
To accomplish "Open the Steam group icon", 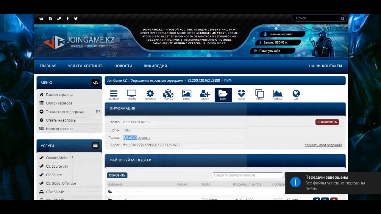I will (x=59, y=18).
